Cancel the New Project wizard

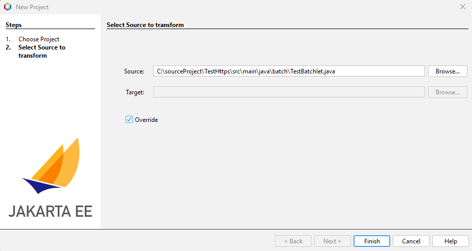point(411,241)
